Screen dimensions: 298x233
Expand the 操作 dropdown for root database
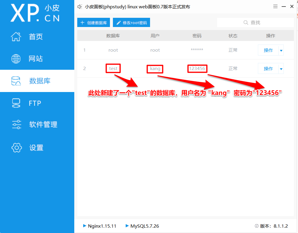point(281,50)
